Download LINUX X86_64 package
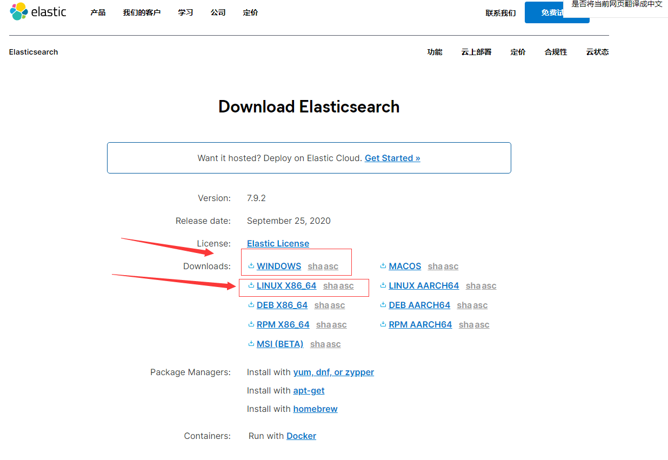The image size is (668, 460). pyautogui.click(x=286, y=285)
